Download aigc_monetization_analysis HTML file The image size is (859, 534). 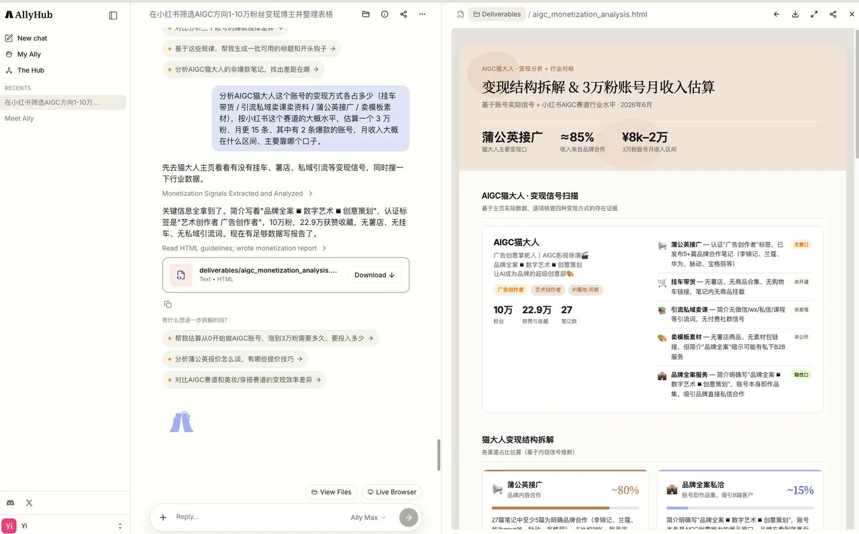coord(374,275)
